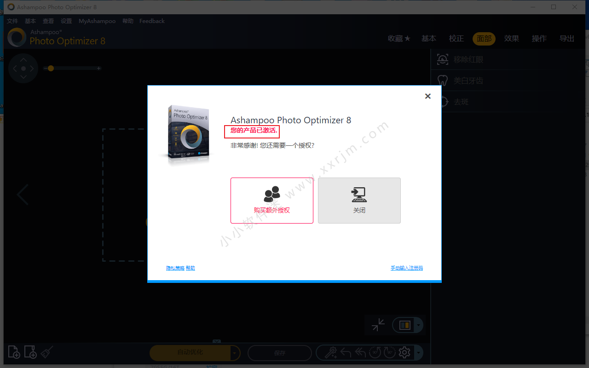This screenshot has height=368, width=589.
Task: Open the settings gear icon
Action: click(x=404, y=352)
